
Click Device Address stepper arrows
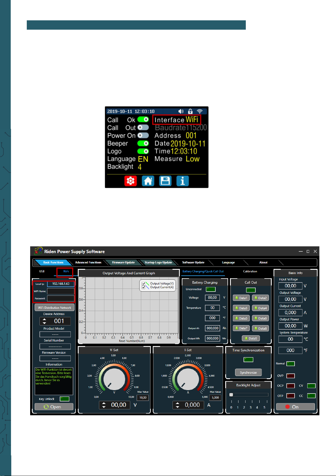coord(44,321)
